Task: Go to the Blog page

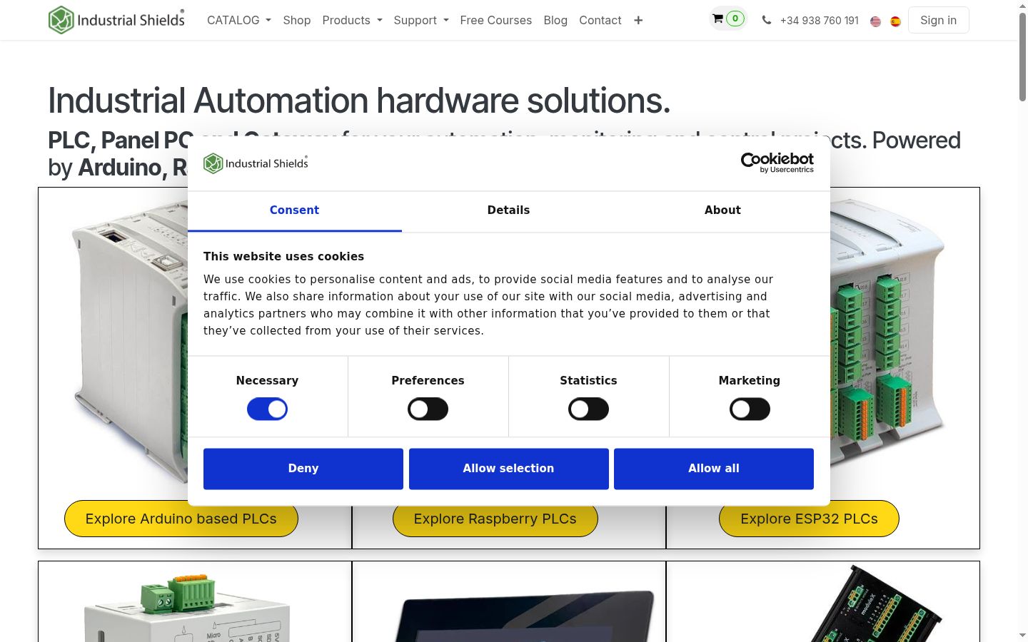Action: click(x=555, y=20)
